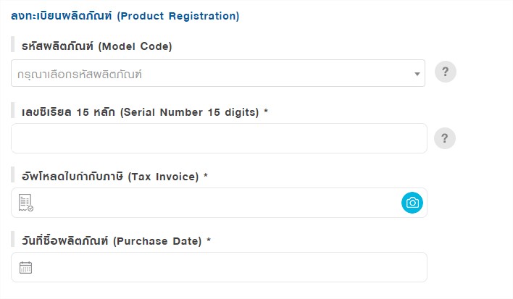Click the gray marker beside Purchase Date label
The image size is (513, 299).
(13, 239)
